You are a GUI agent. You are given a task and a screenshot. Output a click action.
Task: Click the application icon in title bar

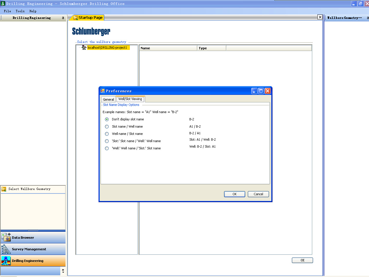click(3, 4)
